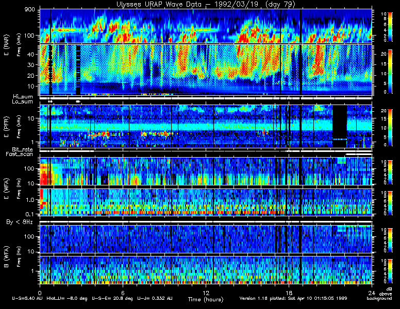Click the Fast_scan row label
Image resolution: width=400 pixels, height=309 pixels.
pyautogui.click(x=20, y=154)
